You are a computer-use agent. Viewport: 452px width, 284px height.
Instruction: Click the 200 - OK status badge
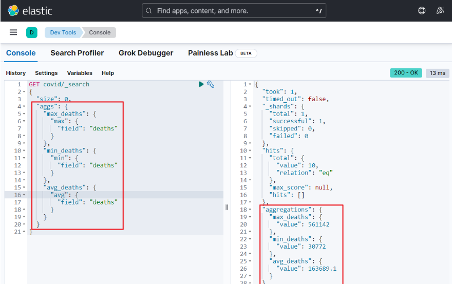pyautogui.click(x=406, y=73)
